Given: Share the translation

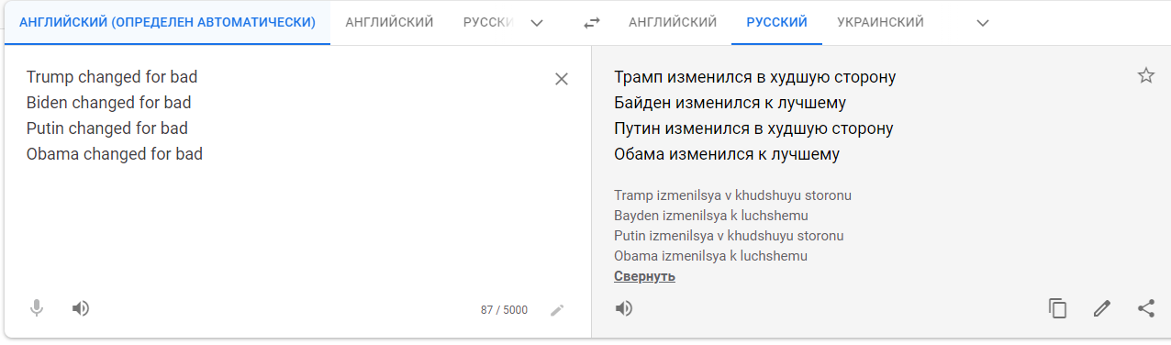Looking at the screenshot, I should 1146,308.
